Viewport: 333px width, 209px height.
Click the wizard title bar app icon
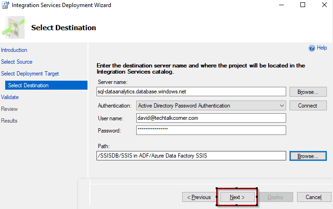click(x=6, y=5)
